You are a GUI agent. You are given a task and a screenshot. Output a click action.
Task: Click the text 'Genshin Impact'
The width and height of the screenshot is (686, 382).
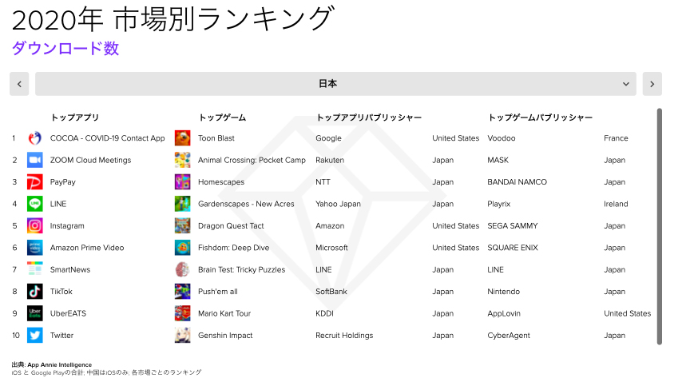pyautogui.click(x=225, y=335)
